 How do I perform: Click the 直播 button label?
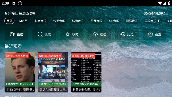(x=20, y=34)
